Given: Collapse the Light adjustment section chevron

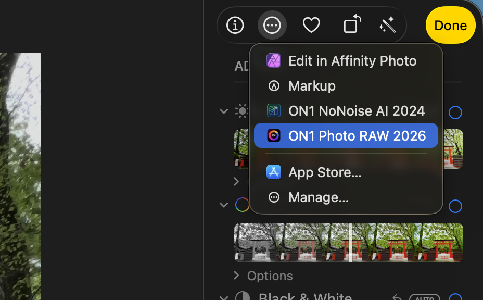Looking at the screenshot, I should click(224, 111).
